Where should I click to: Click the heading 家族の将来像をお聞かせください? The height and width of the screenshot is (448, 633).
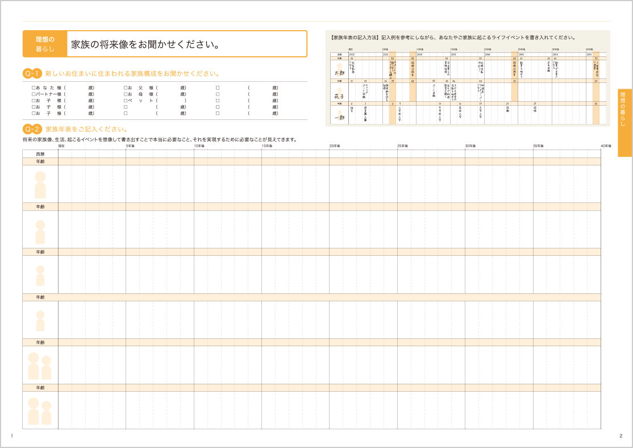click(x=145, y=44)
